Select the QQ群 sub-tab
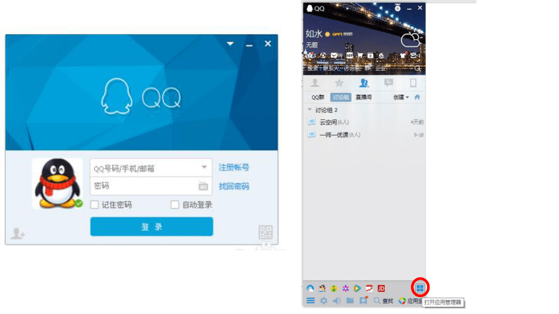The image size is (559, 314). coord(318,97)
